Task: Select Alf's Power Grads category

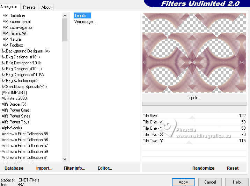Action: (16, 110)
